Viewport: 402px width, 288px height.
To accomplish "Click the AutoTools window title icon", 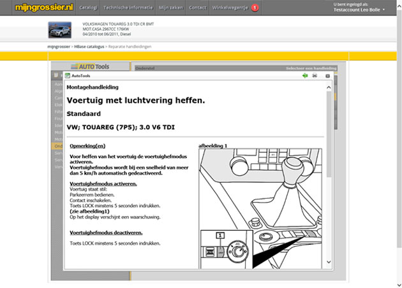I will (68, 76).
